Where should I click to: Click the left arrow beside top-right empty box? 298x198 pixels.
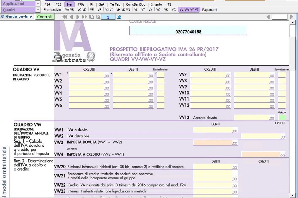[x=268, y=17]
